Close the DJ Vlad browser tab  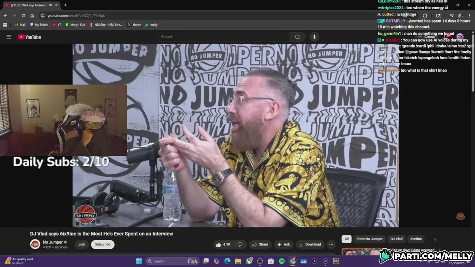point(56,5)
